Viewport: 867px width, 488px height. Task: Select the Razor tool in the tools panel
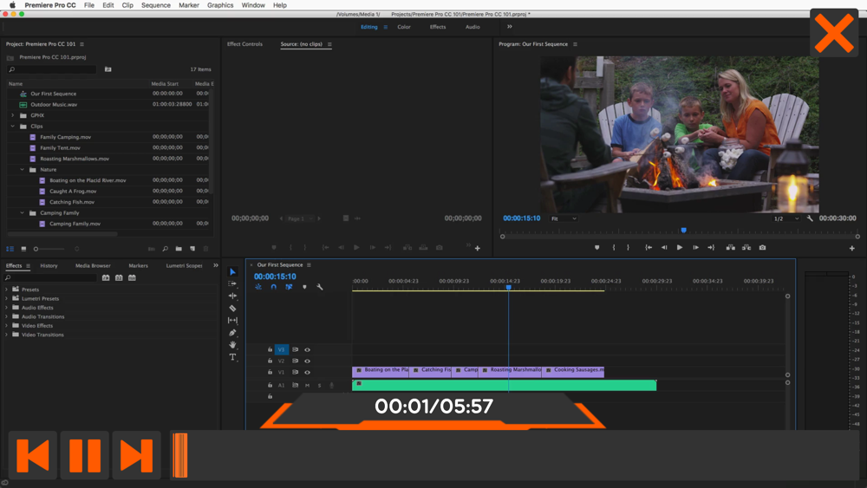pos(232,309)
